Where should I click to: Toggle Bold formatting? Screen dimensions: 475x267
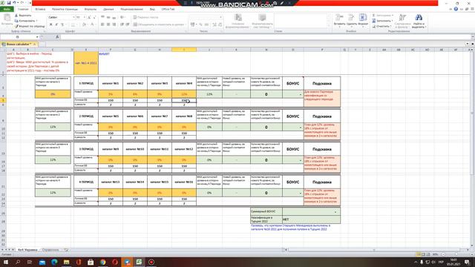(x=51, y=24)
